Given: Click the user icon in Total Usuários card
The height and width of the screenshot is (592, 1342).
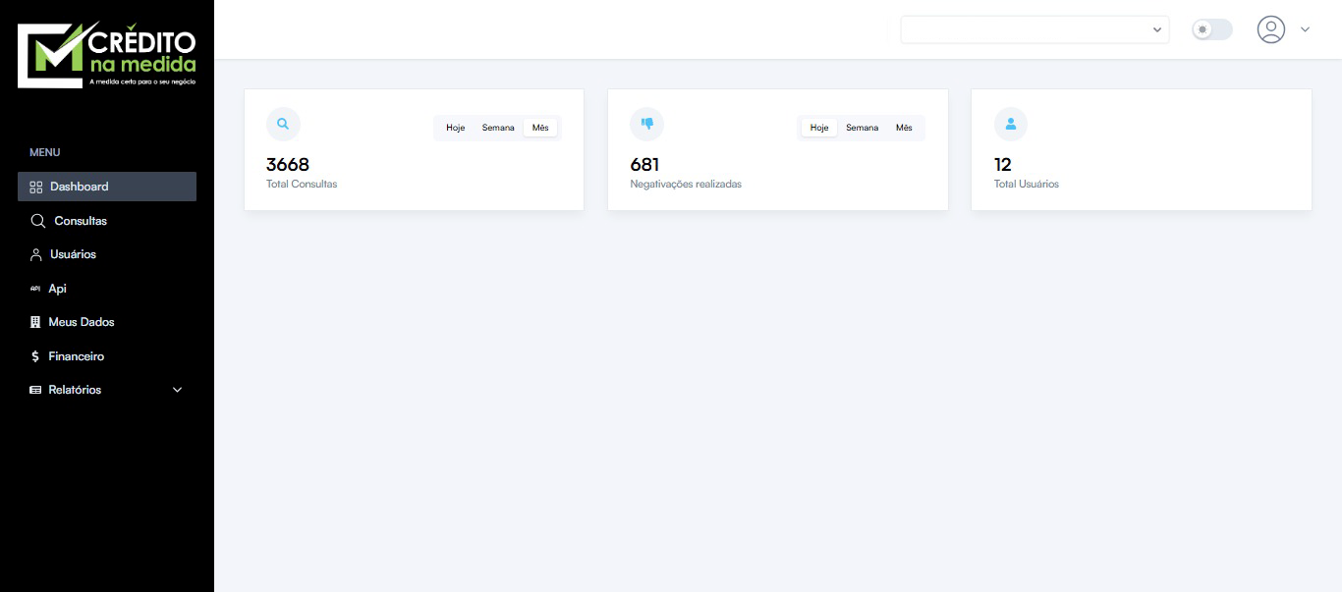Looking at the screenshot, I should point(1010,124).
